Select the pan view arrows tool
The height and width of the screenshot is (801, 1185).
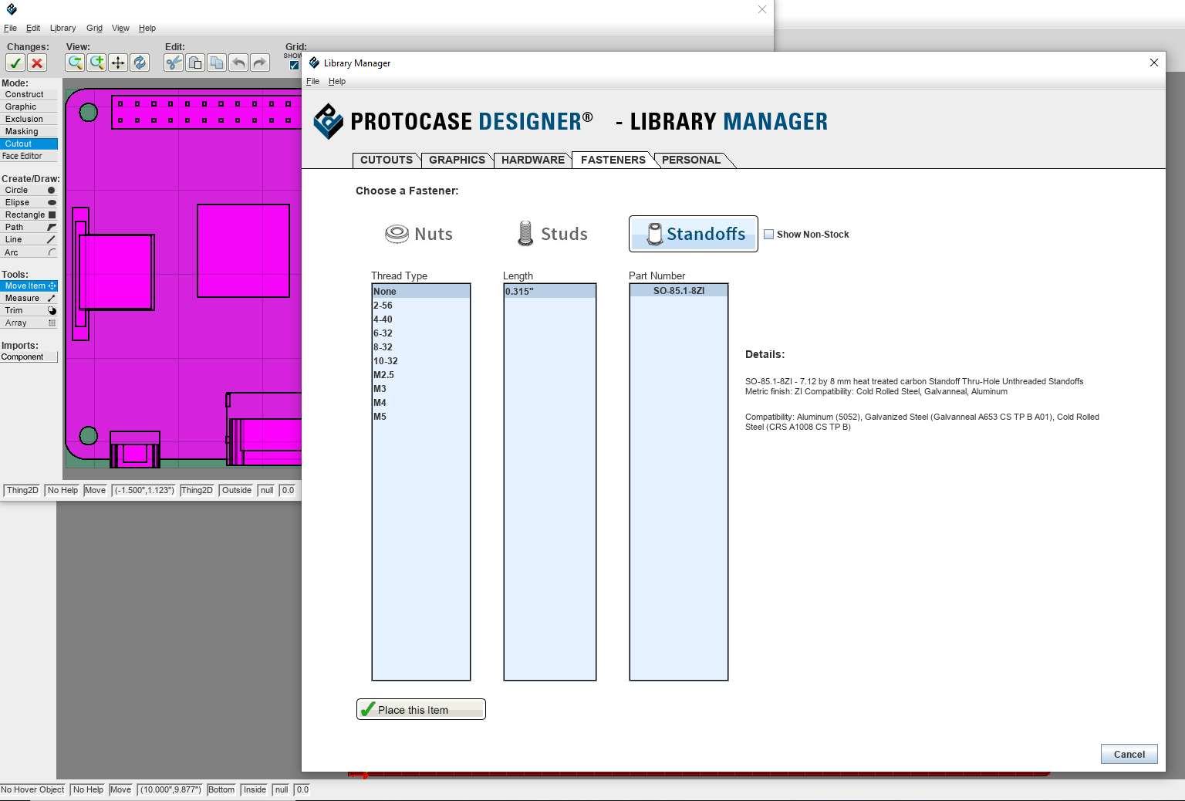click(118, 63)
